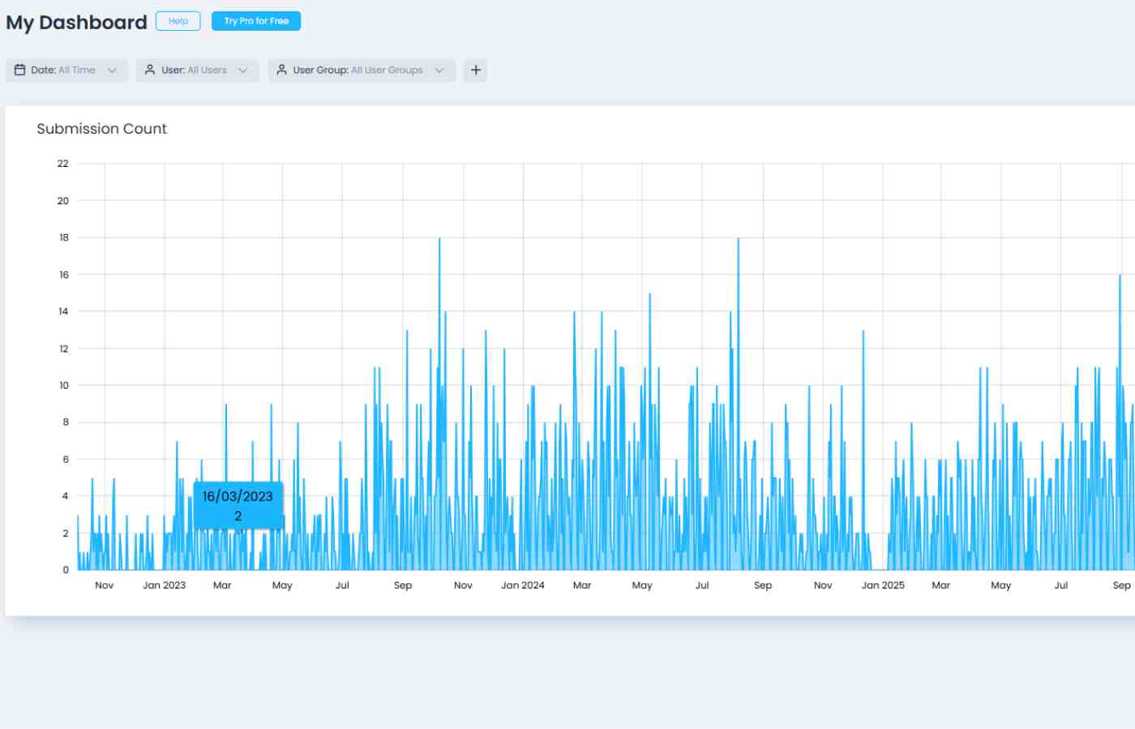This screenshot has height=729, width=1135.
Task: Open the User Group: All User Groups dropdown
Action: [x=361, y=70]
